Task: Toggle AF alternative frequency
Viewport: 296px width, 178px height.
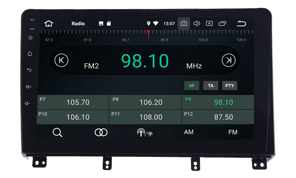Action: pos(192,86)
